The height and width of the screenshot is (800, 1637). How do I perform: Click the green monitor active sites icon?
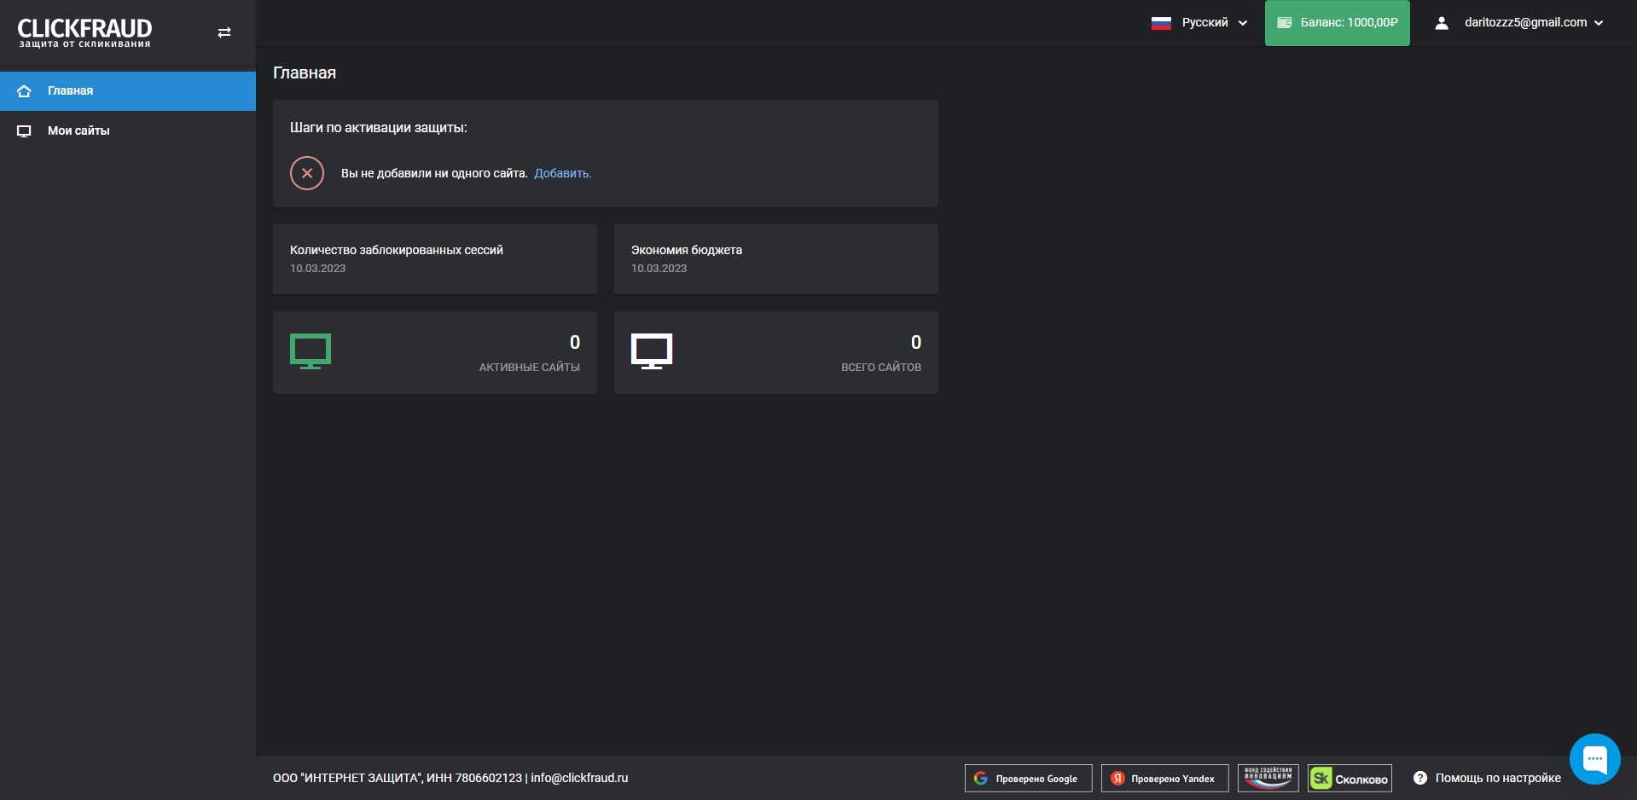click(311, 351)
